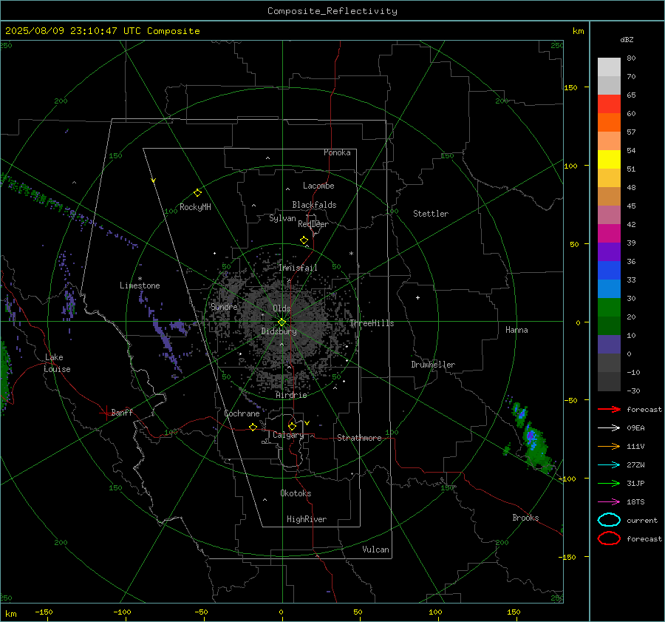This screenshot has height=622, width=665.
Task: Click the 57 value on dBZ scale
Action: pyautogui.click(x=631, y=132)
